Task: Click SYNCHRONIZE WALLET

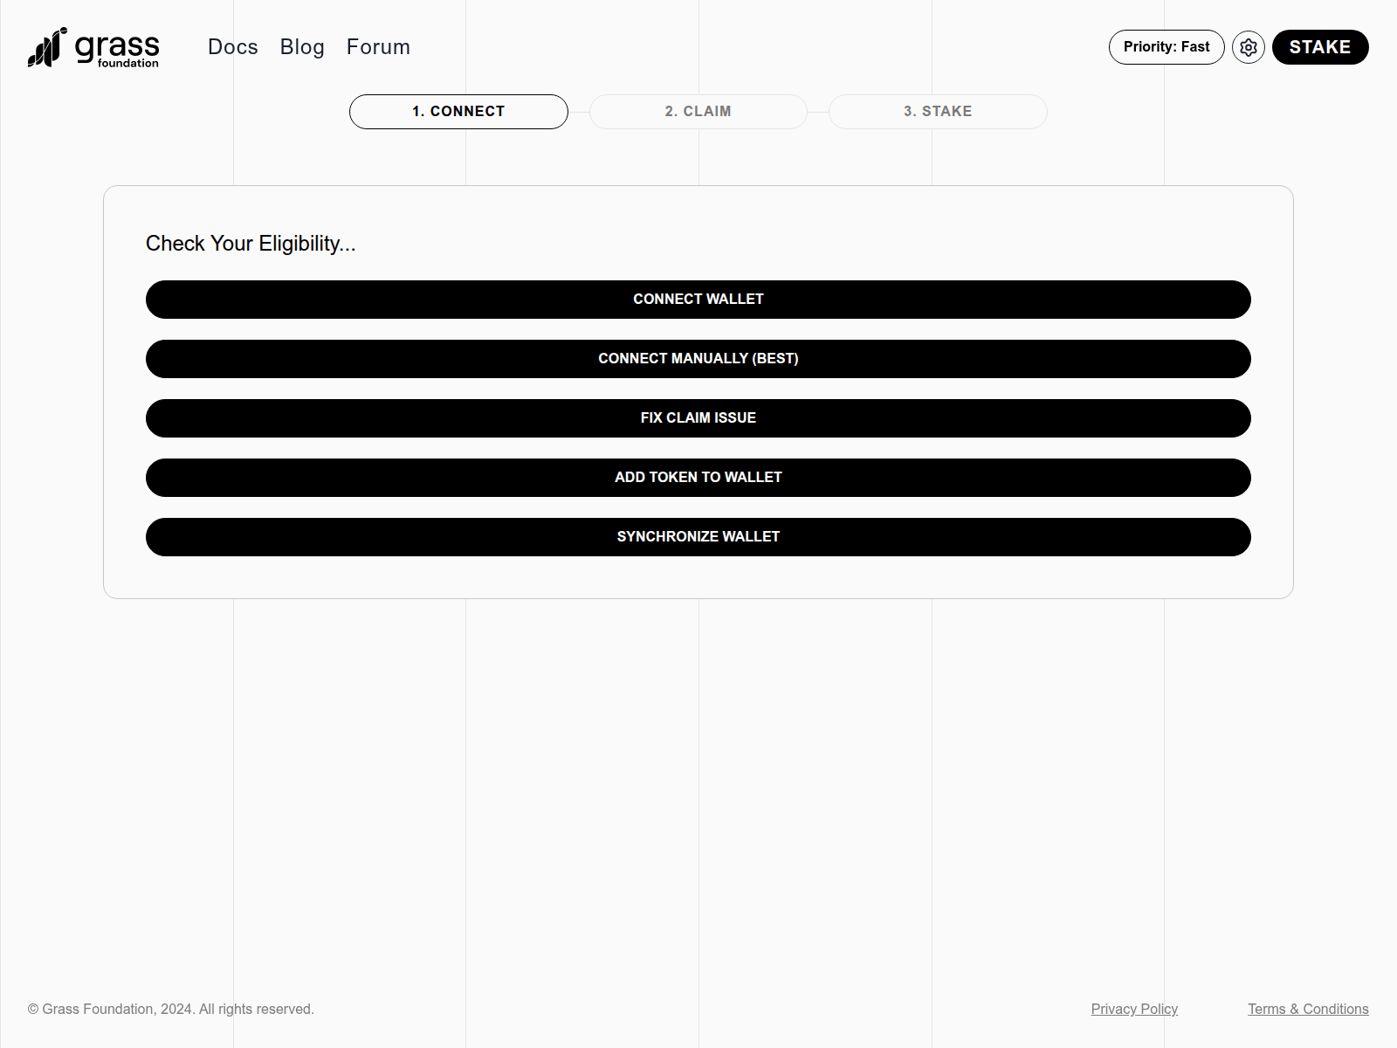Action: 698,536
